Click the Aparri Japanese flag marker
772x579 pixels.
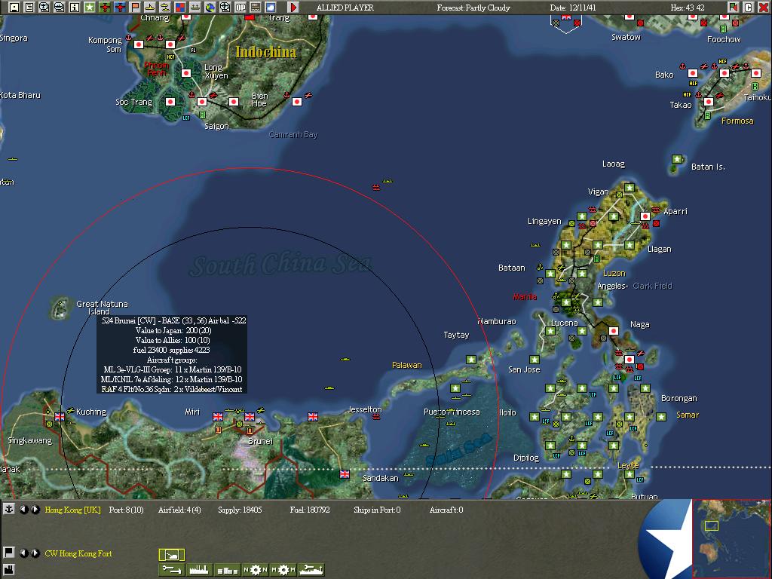click(645, 216)
